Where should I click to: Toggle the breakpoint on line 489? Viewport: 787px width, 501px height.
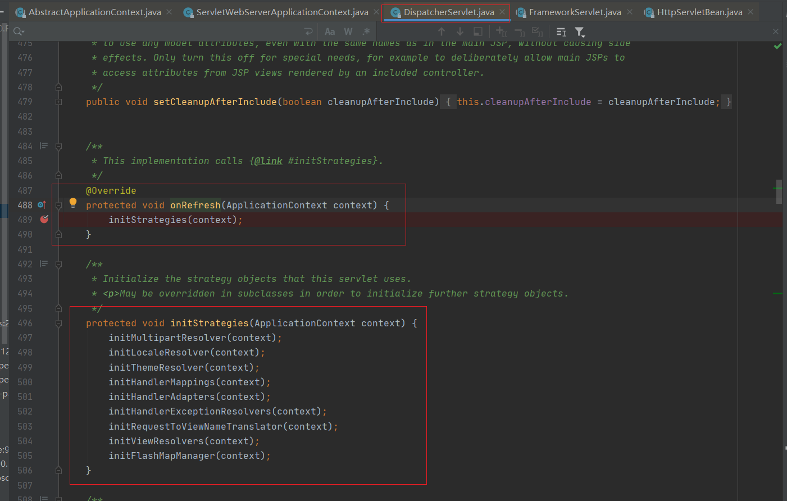coord(44,219)
